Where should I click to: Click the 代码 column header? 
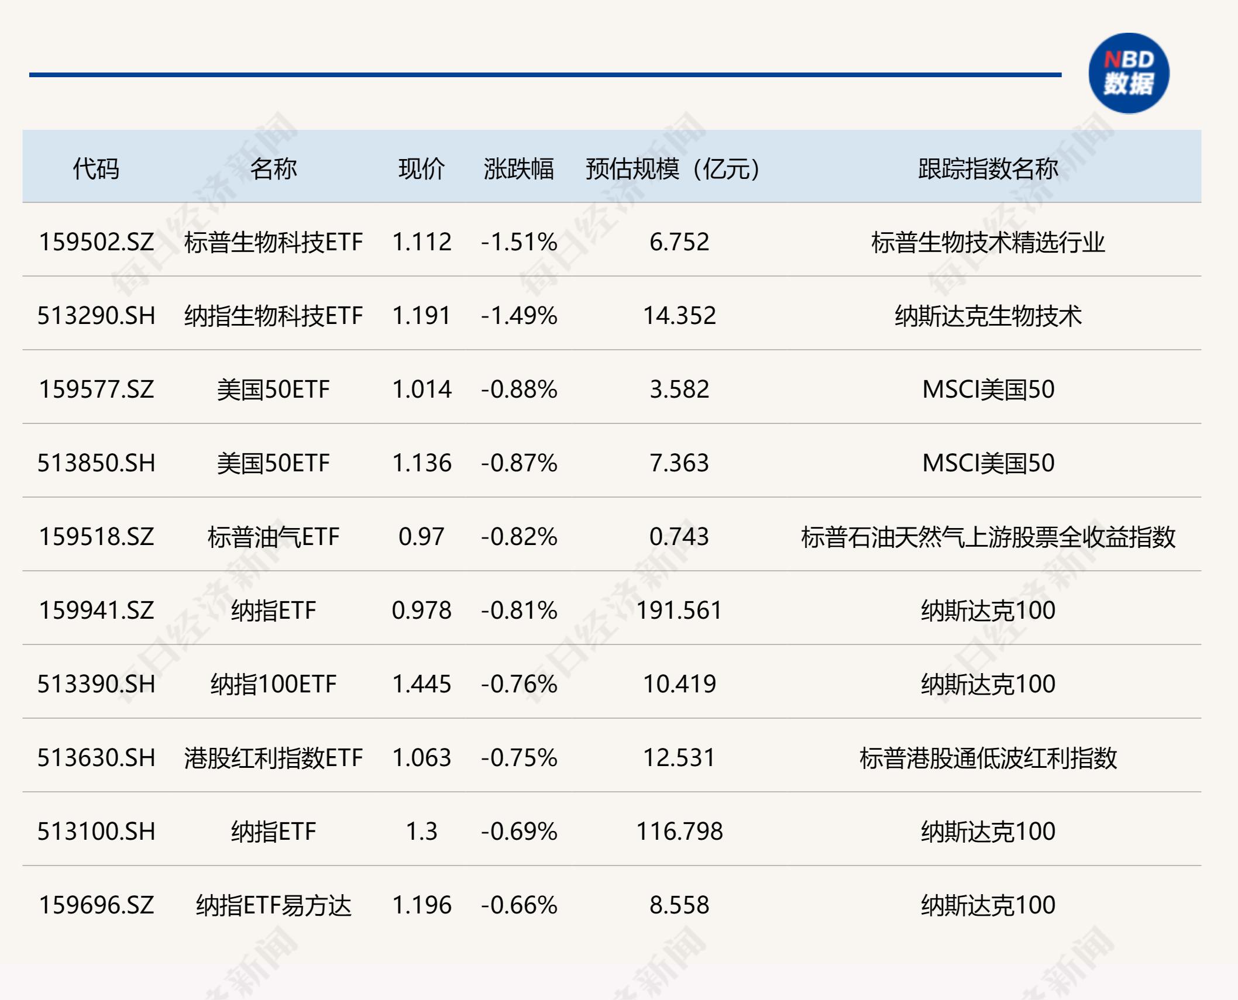pyautogui.click(x=96, y=169)
